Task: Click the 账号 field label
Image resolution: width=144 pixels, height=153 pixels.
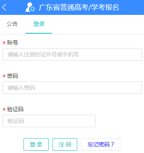Action: tap(13, 43)
